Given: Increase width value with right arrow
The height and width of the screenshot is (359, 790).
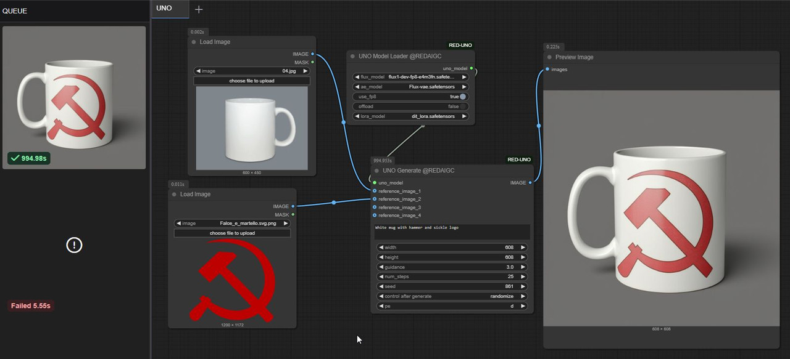Looking at the screenshot, I should [523, 248].
